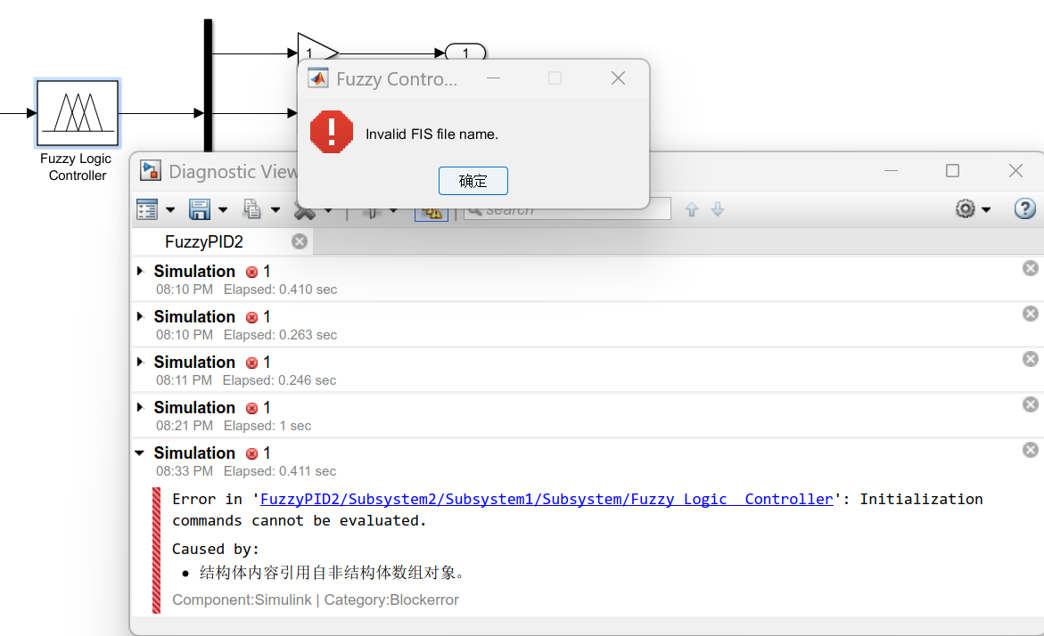The height and width of the screenshot is (636, 1044).
Task: Open the help question mark icon
Action: pyautogui.click(x=1024, y=209)
